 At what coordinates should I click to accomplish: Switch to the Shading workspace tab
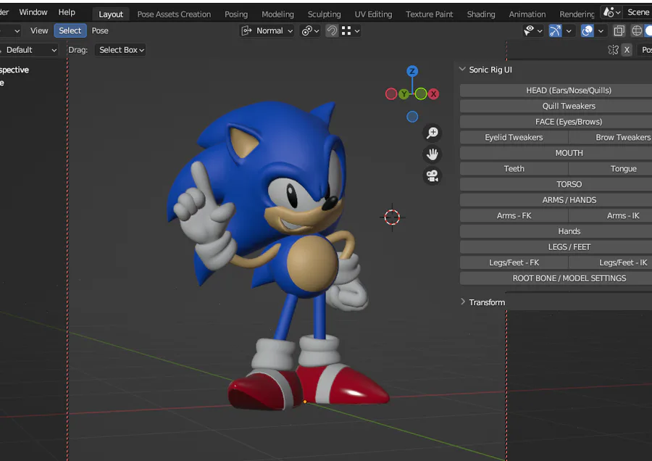(481, 14)
